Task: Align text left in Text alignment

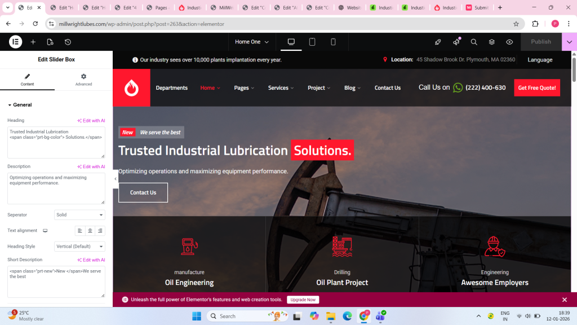Action: click(x=80, y=231)
